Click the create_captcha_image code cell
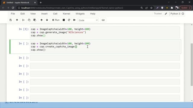The width and height of the screenshot is (193, 108). (x=105, y=47)
